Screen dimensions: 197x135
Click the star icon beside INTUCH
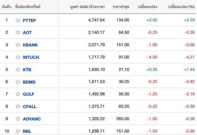click(18, 57)
